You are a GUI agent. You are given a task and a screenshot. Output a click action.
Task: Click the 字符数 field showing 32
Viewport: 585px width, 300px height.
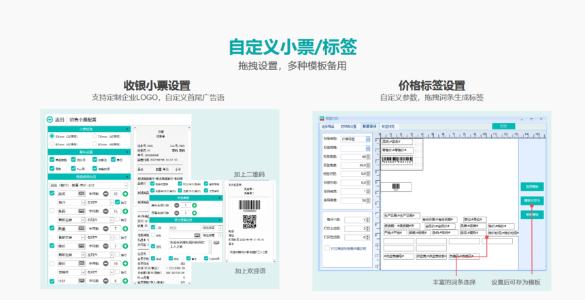tap(115, 194)
